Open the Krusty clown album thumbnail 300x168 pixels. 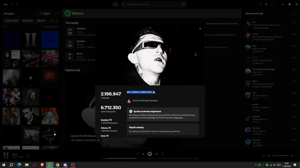50,116
